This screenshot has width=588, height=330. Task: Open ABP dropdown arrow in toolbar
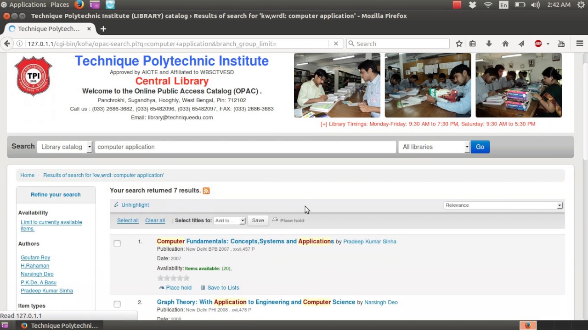coord(548,44)
